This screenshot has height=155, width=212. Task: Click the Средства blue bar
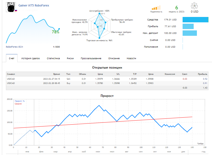tap(196, 20)
